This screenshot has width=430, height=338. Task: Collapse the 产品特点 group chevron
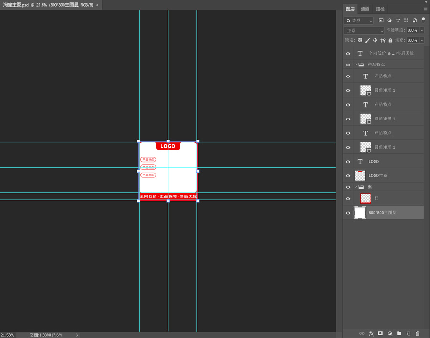click(x=355, y=65)
